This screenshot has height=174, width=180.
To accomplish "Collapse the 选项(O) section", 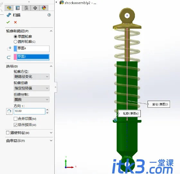I will 51,66.
